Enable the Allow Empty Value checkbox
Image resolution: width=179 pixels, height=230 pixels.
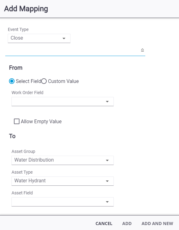[17, 121]
